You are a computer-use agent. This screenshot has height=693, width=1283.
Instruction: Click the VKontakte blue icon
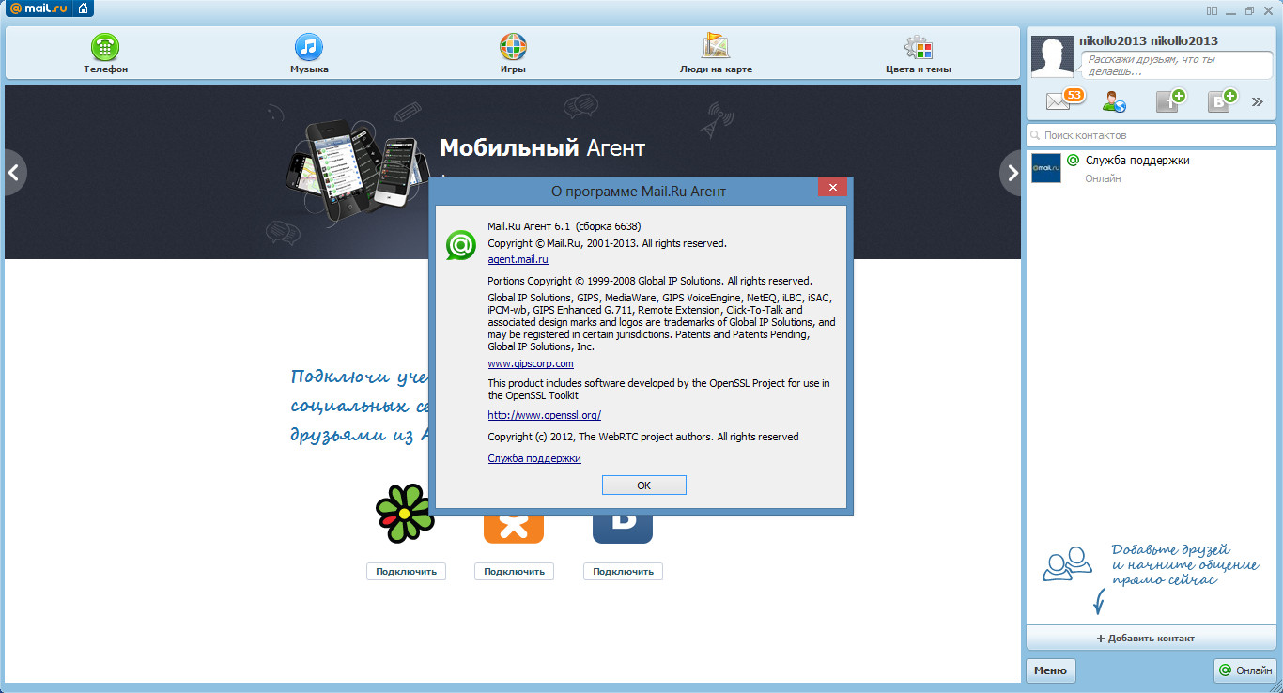623,529
